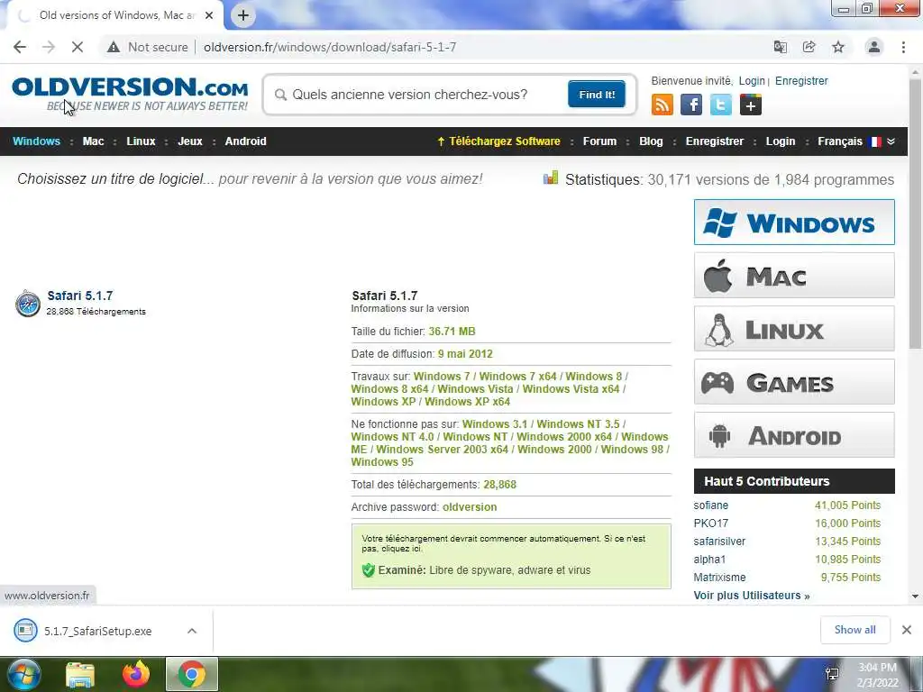Screen dimensions: 923x692
Task: Select the Windows nav menu item
Action: pyautogui.click(x=36, y=141)
